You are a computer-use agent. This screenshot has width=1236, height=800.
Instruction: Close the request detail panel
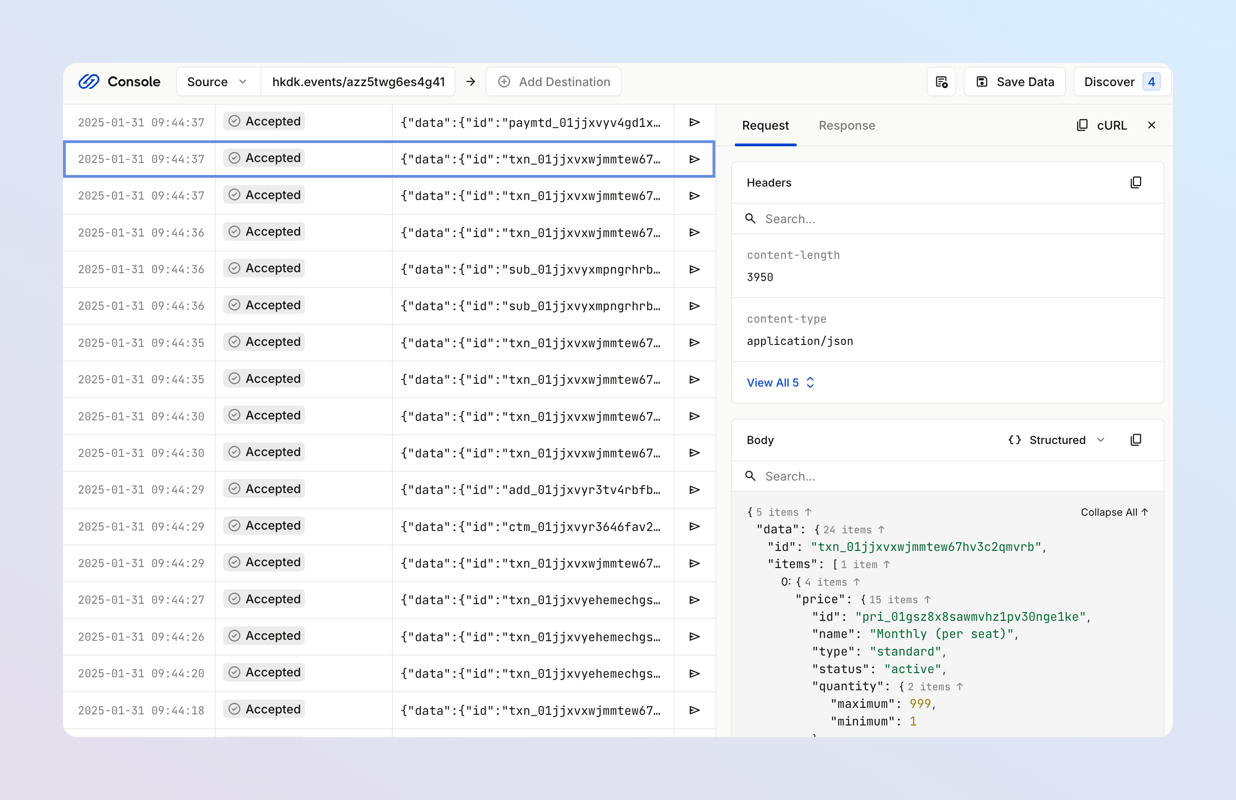click(1151, 125)
